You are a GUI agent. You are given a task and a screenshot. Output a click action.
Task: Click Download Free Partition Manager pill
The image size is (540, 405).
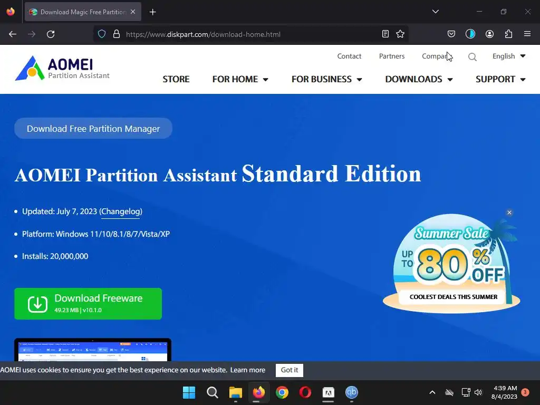pos(93,129)
